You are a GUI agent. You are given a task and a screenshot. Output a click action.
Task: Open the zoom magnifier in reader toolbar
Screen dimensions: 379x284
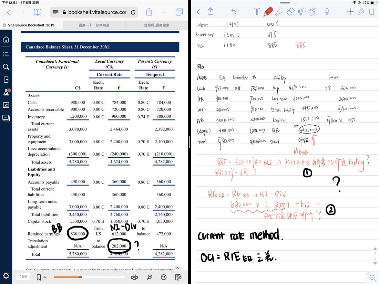[150, 277]
